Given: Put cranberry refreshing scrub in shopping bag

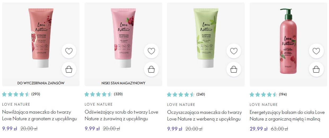Looking at the screenshot, I should point(151,69).
